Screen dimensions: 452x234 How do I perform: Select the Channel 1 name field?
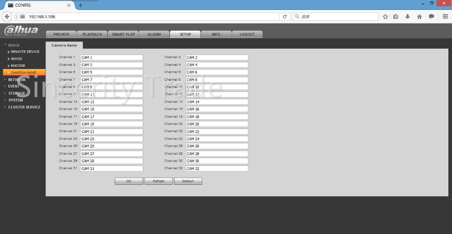coord(111,58)
